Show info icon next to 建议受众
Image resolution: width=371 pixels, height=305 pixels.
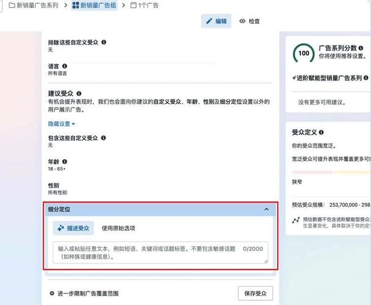pos(79,93)
